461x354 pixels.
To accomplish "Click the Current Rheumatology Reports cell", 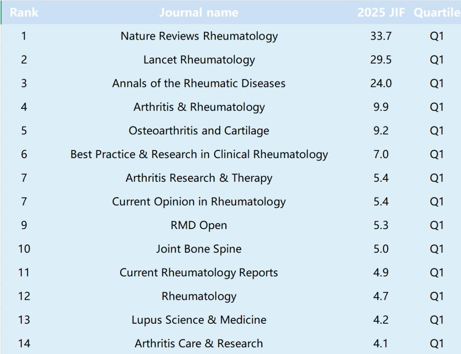I will pos(199,273).
